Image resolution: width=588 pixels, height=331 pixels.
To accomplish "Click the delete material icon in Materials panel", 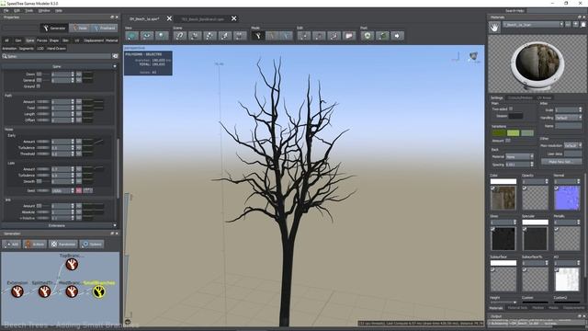I will (583, 25).
